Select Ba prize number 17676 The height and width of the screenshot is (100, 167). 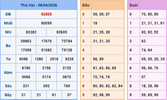tap(47, 41)
